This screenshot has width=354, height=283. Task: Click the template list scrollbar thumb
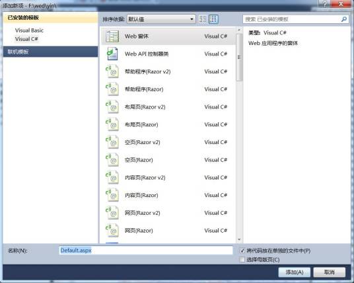(x=239, y=57)
